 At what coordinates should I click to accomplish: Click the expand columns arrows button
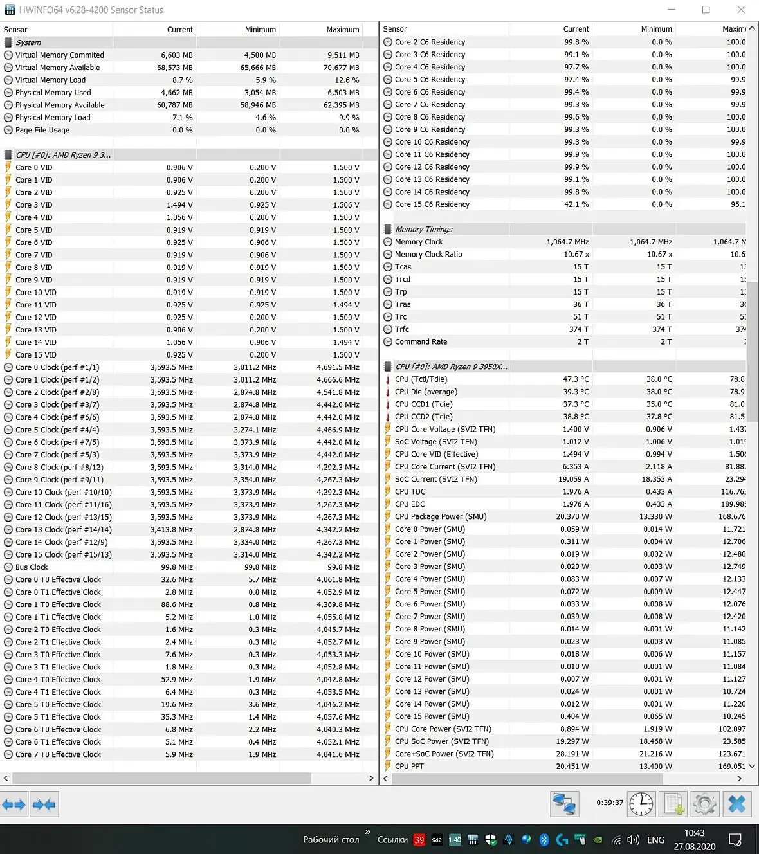(x=14, y=804)
